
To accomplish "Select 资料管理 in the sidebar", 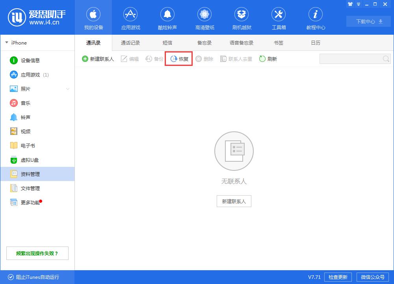I will coord(37,174).
